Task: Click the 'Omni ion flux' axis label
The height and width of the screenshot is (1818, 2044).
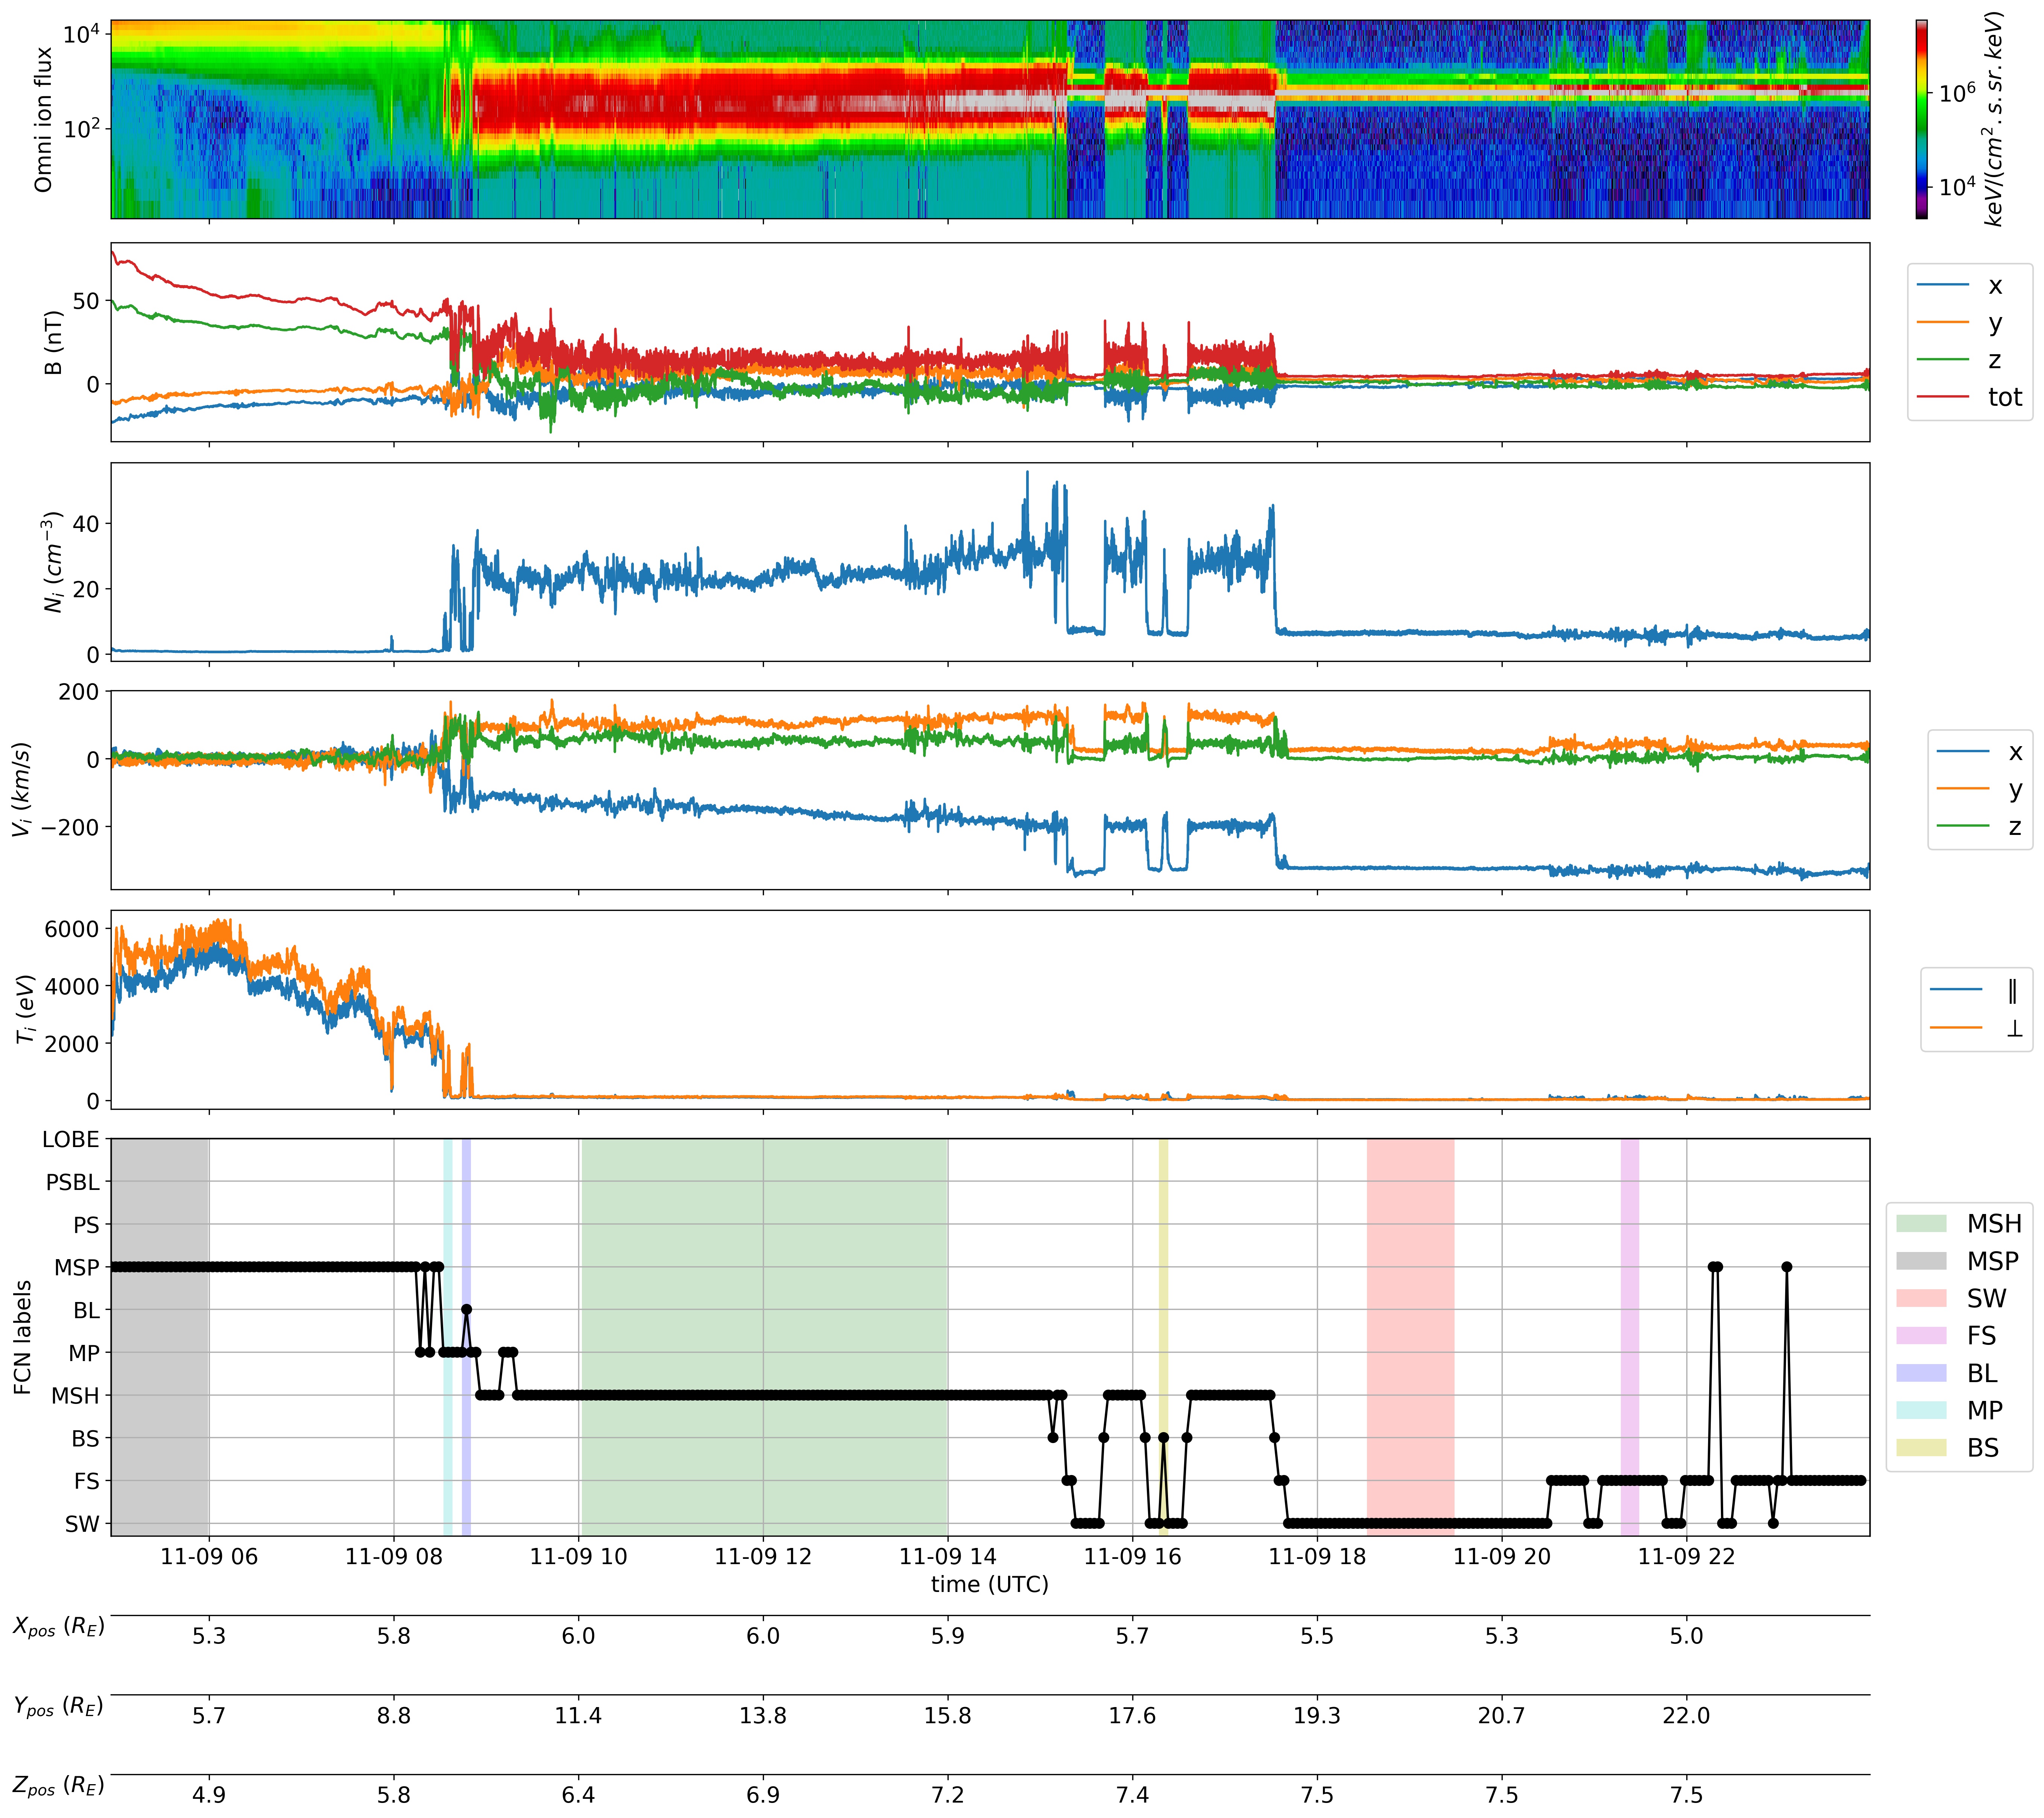Action: tap(43, 119)
